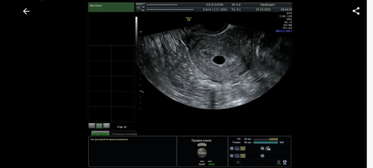373x168 pixels.
Task: Click the green network connection icon
Action: click(279, 162)
